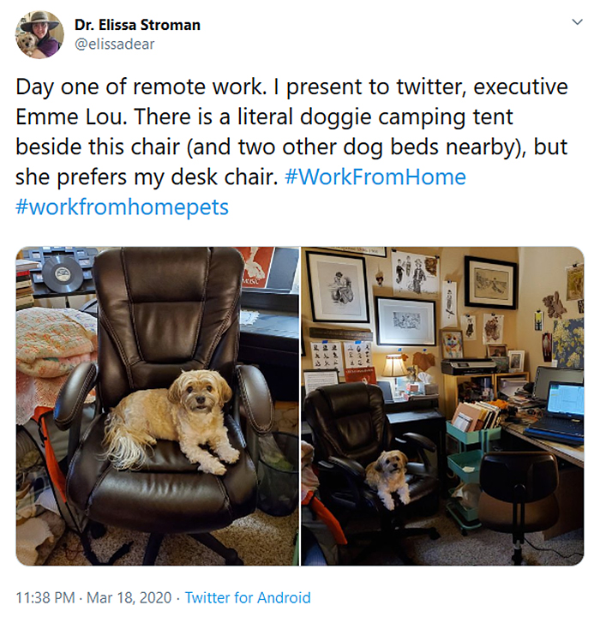Screen dimensions: 600x617
Task: Open the #WorkFromHome hashtag
Action: [375, 177]
